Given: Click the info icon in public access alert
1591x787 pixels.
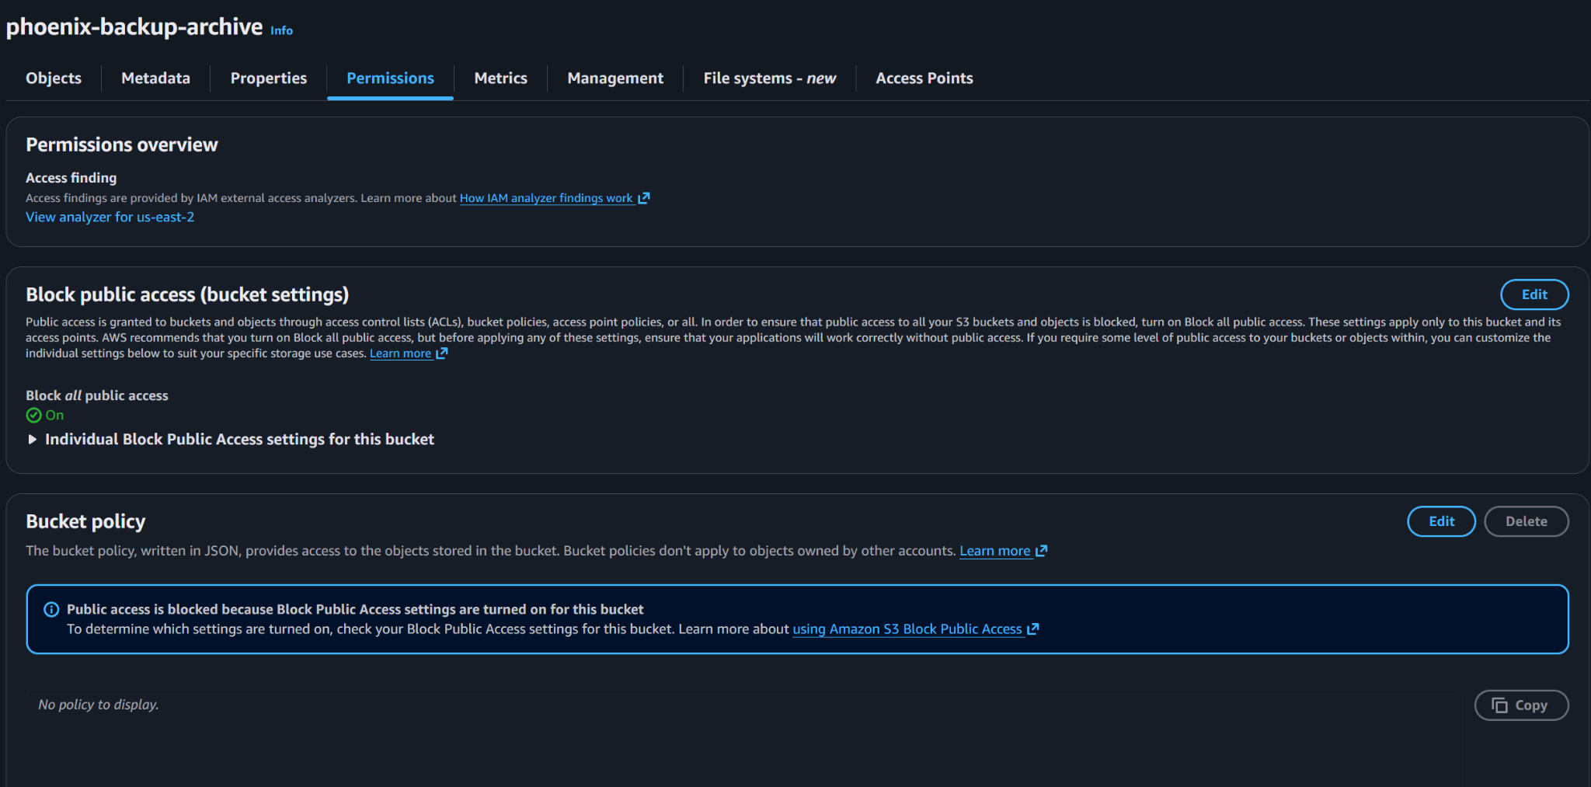Looking at the screenshot, I should (x=51, y=609).
